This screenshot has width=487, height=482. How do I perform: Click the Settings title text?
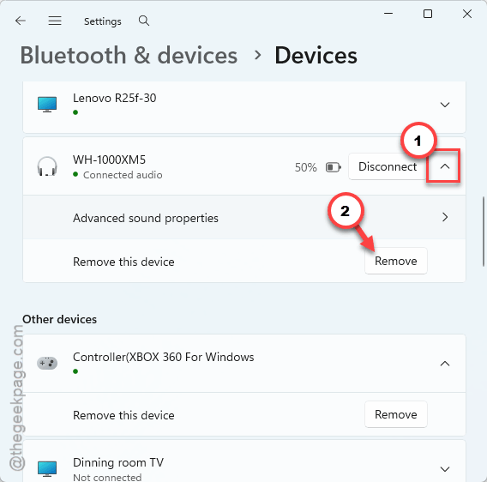coord(103,21)
